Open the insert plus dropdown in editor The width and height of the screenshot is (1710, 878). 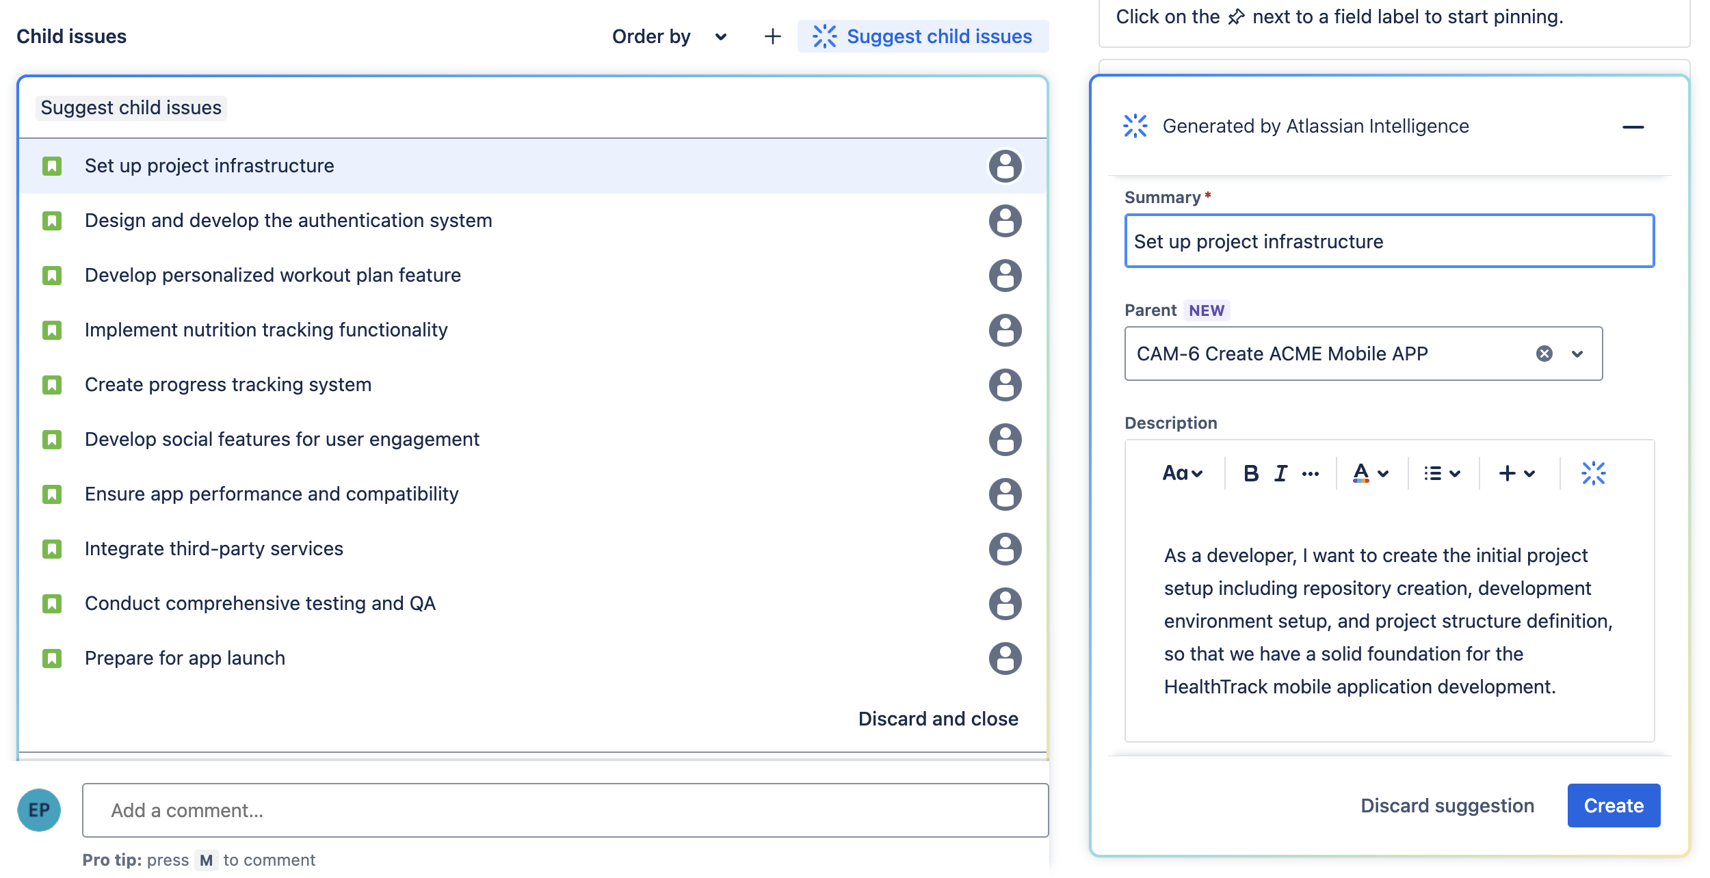[x=1516, y=473]
